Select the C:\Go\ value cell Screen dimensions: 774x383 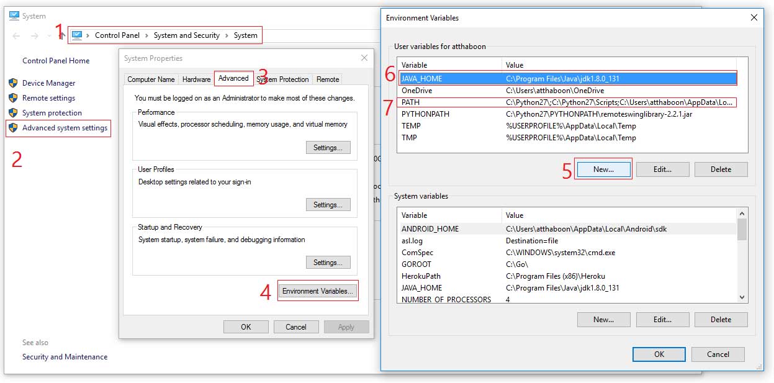(x=516, y=264)
